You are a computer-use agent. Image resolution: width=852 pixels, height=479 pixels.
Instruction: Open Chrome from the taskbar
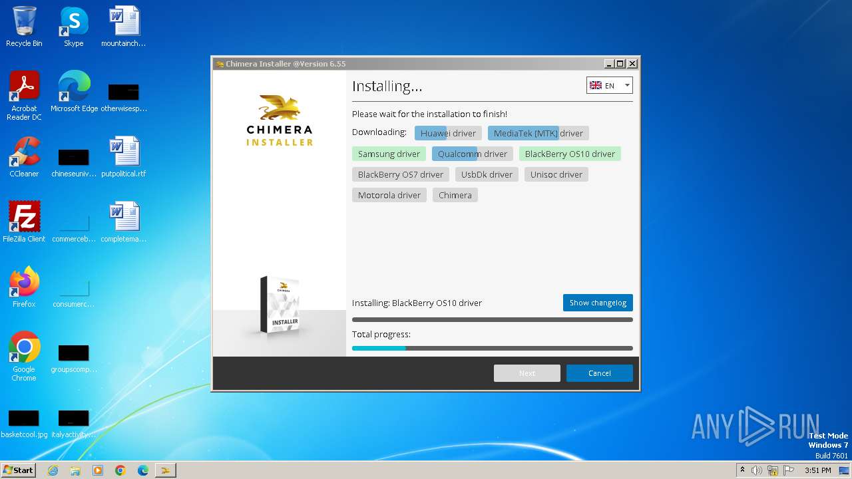tap(120, 470)
